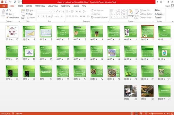This screenshot has width=174, height=115.
Task: Toggle Center paragraph alignment
Action: click(70, 16)
